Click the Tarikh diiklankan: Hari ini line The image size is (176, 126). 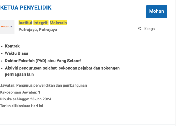coord(22,106)
